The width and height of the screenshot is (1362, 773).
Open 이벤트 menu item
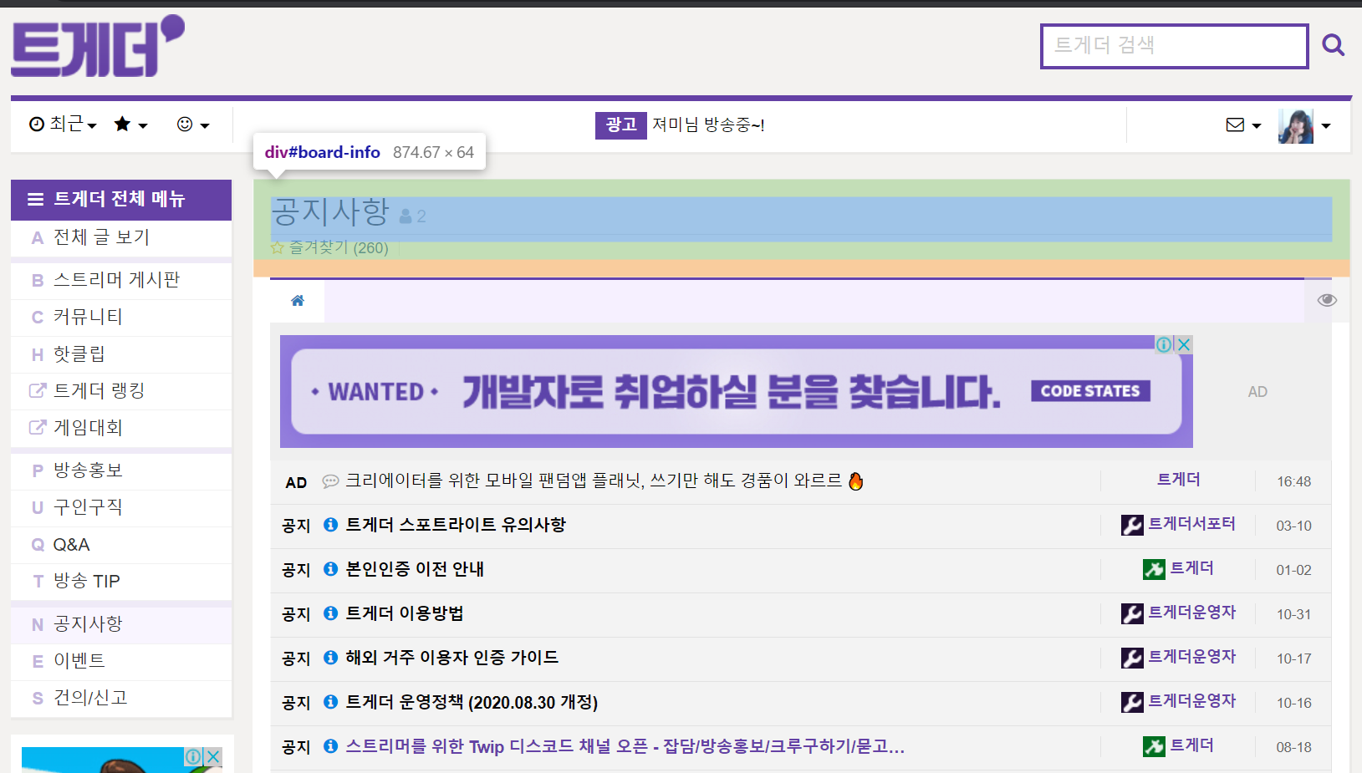[121, 661]
